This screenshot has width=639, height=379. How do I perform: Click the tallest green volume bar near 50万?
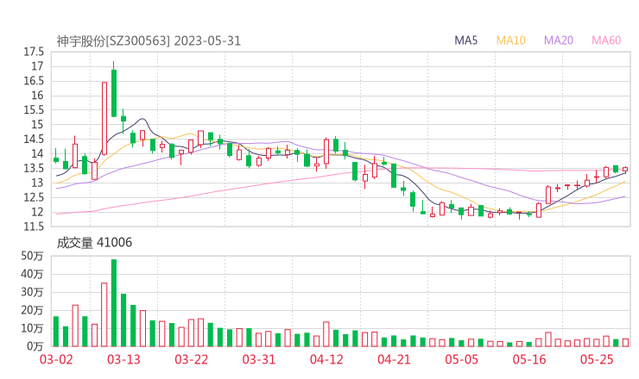pyautogui.click(x=114, y=303)
